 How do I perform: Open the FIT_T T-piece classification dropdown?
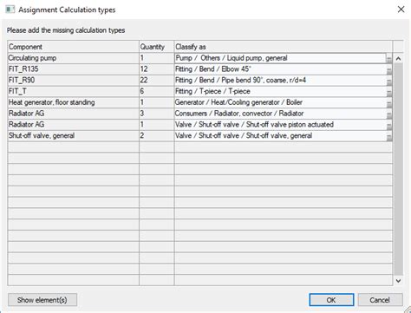point(389,92)
